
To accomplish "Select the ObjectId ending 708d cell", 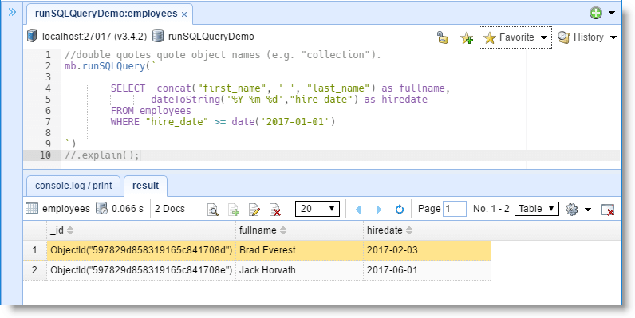I will click(x=141, y=250).
